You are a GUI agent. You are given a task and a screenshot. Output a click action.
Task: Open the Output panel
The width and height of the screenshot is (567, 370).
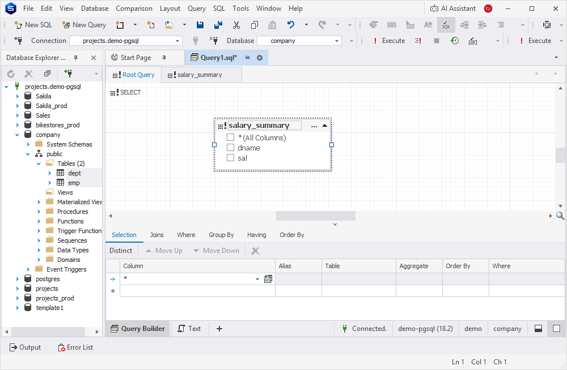coord(26,347)
